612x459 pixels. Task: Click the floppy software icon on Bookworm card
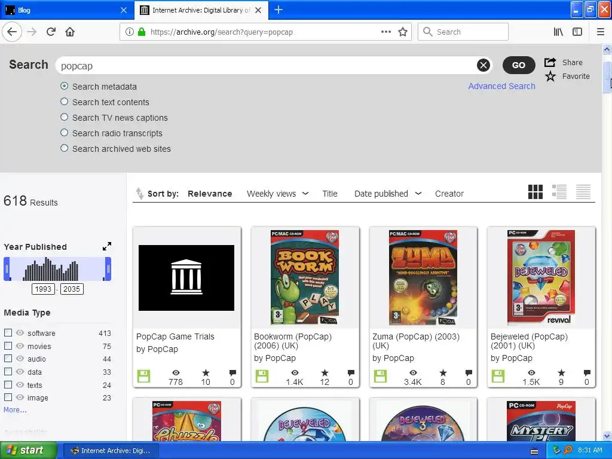tap(262, 377)
